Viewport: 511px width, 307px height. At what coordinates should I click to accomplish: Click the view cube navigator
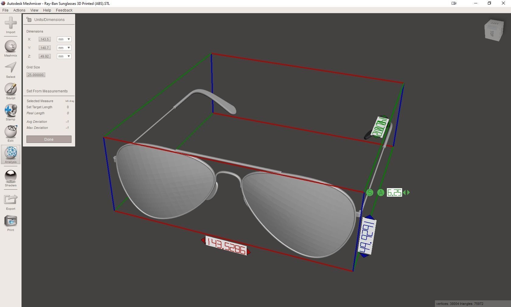494,30
